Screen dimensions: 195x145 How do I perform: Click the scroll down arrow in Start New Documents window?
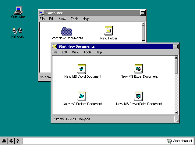[x=176, y=113]
